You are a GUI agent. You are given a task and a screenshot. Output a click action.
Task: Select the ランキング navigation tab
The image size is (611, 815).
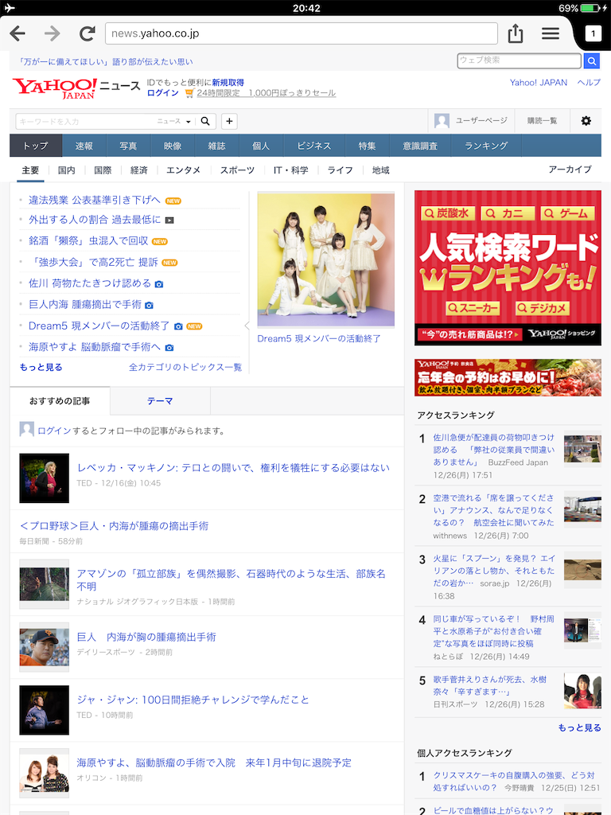coord(486,146)
